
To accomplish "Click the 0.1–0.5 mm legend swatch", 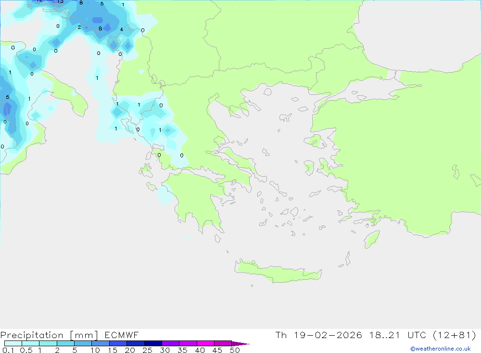I will pos(13,343).
